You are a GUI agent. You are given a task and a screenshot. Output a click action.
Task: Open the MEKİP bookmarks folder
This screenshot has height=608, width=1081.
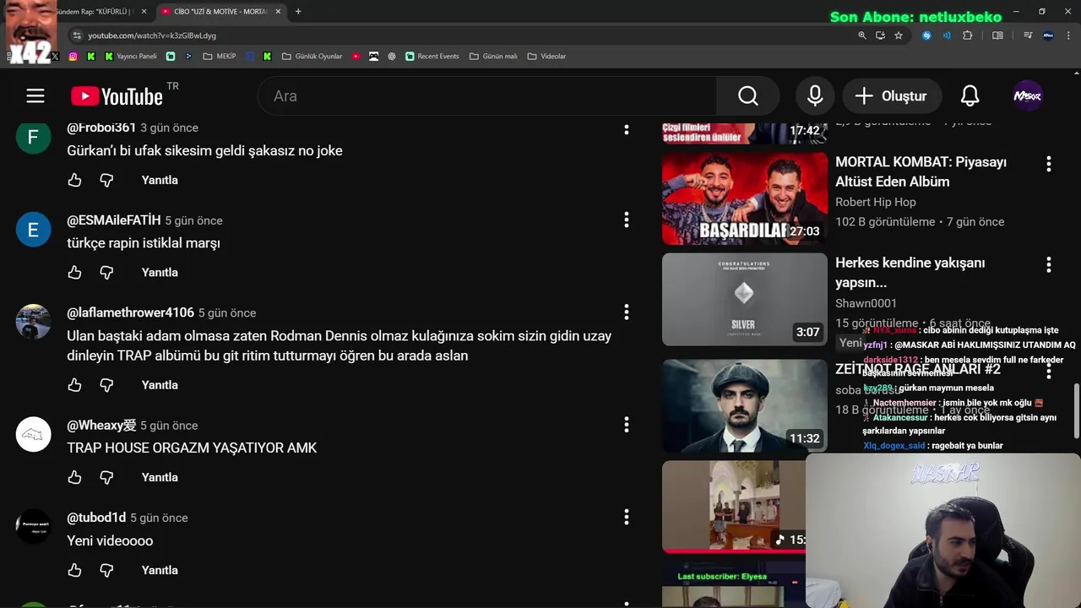click(x=220, y=57)
